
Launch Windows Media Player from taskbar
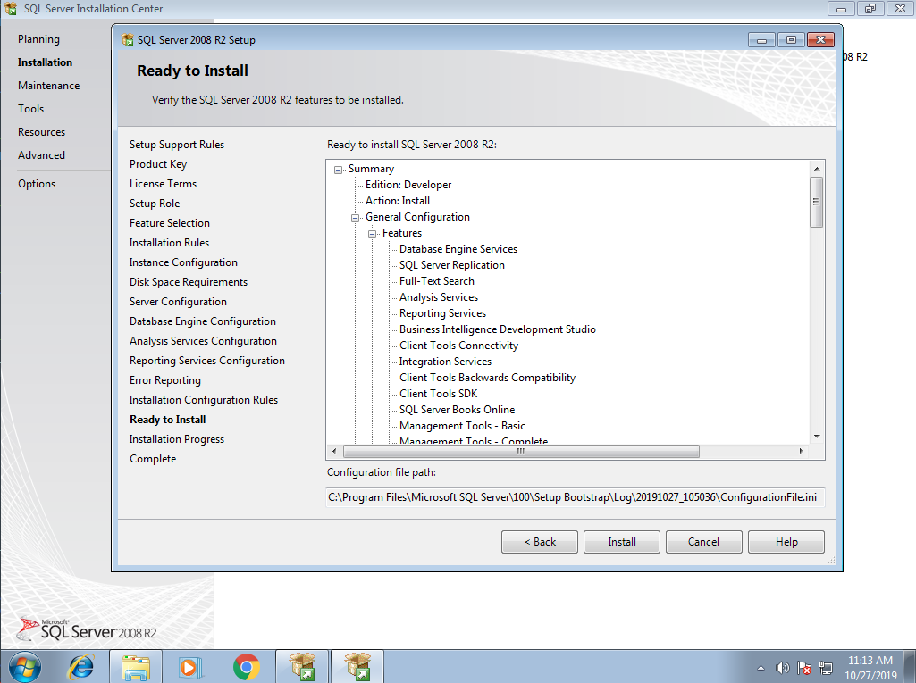coord(189,667)
